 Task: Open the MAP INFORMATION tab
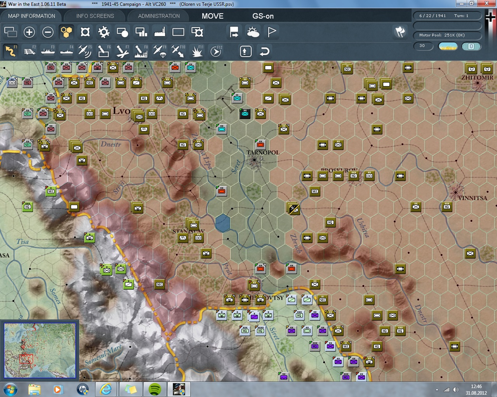pyautogui.click(x=31, y=16)
